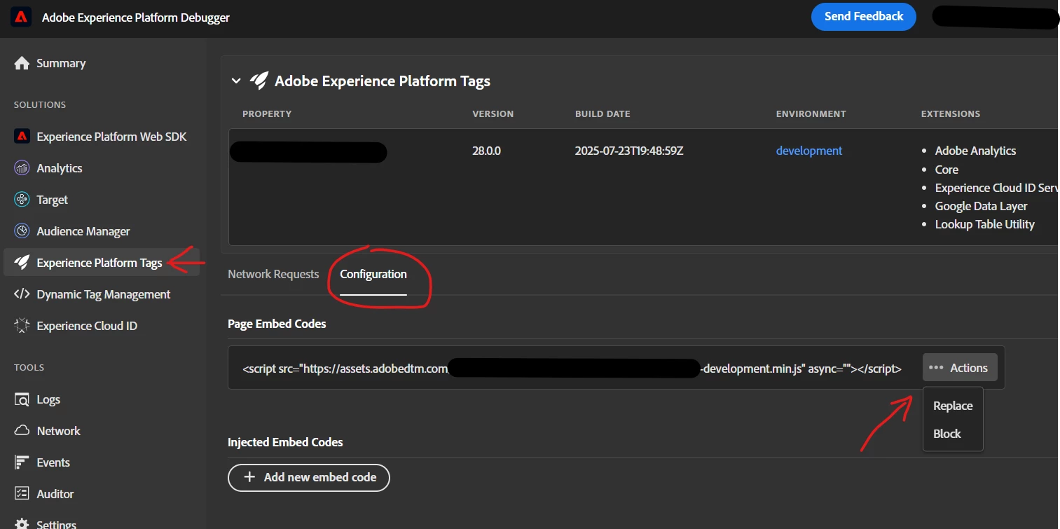
Task: Open the development environment link
Action: pos(809,151)
